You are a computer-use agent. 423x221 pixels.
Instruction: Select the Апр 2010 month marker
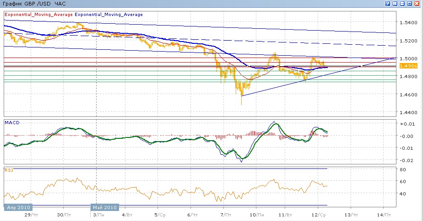(18, 207)
